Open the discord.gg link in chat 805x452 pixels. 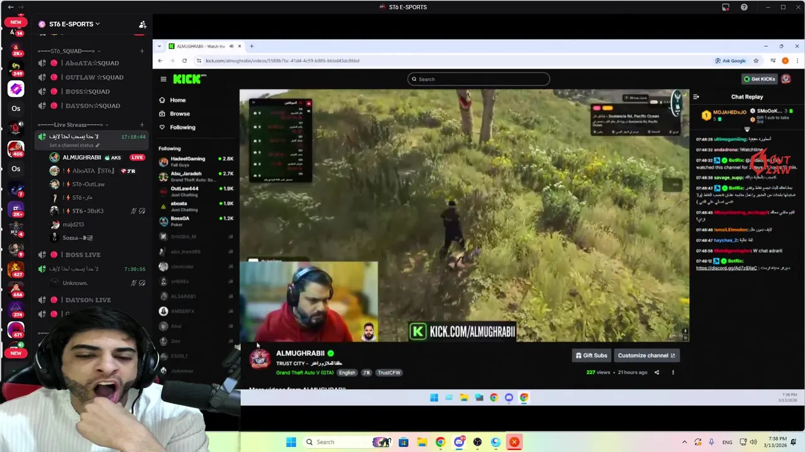tap(726, 268)
